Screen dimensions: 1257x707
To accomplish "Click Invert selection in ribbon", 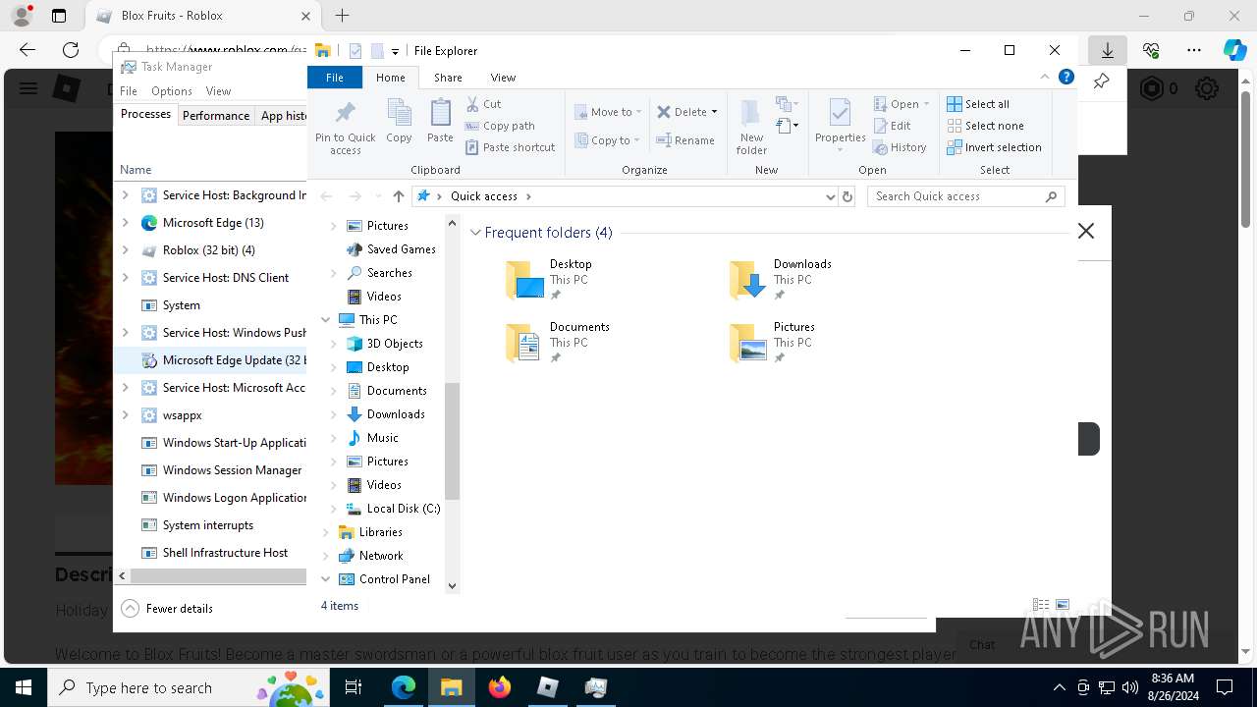I will click(994, 147).
